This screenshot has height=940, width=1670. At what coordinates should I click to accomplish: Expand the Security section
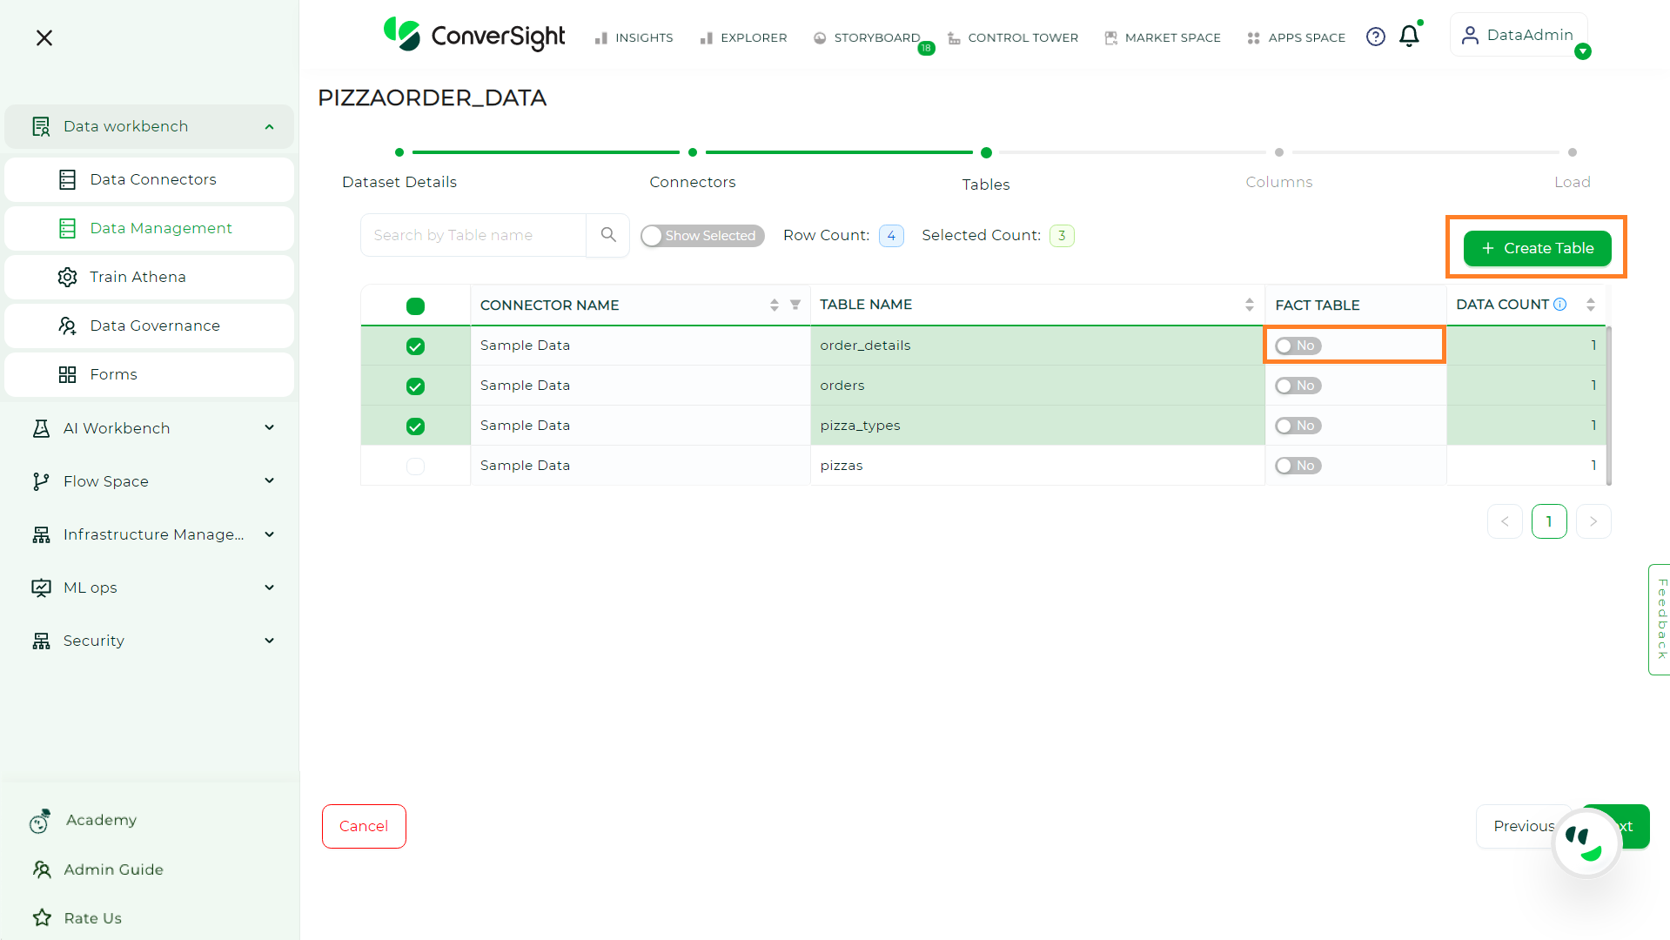[x=270, y=641]
